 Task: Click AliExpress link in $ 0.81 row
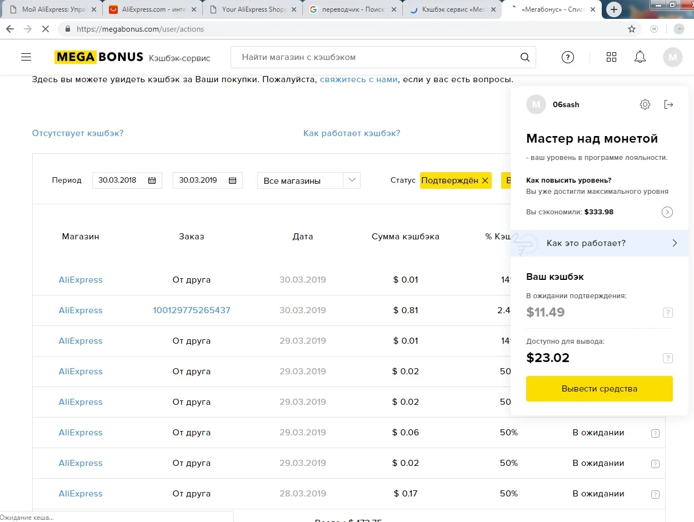click(x=81, y=310)
